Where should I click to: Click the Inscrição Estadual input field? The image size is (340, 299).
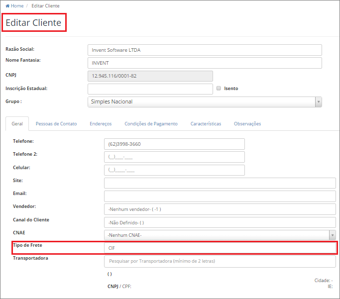pos(150,89)
